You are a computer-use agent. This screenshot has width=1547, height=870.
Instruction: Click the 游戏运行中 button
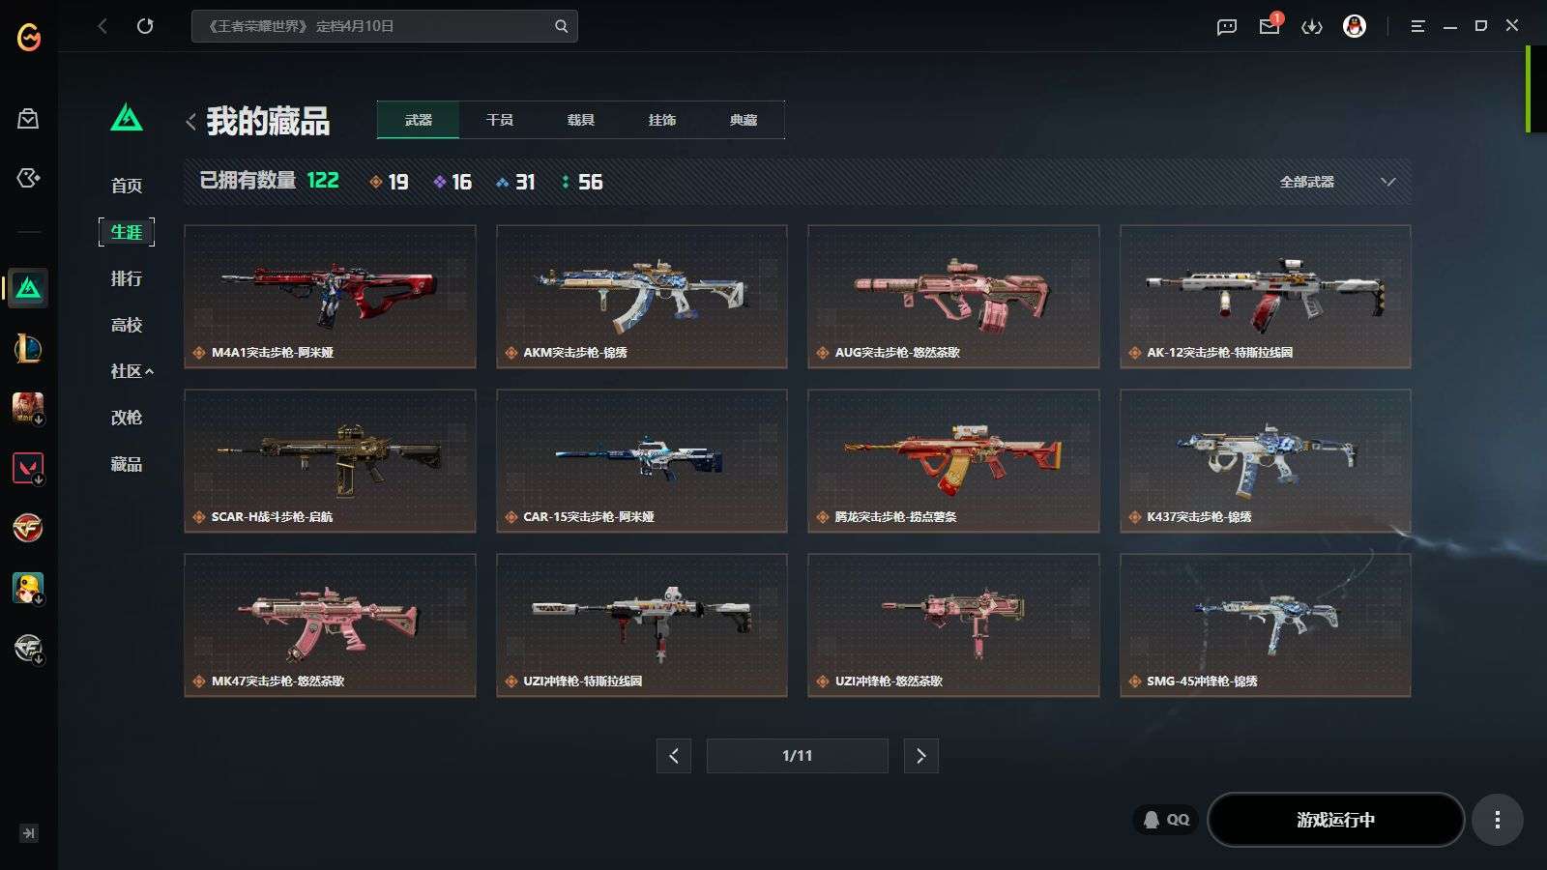pyautogui.click(x=1335, y=820)
